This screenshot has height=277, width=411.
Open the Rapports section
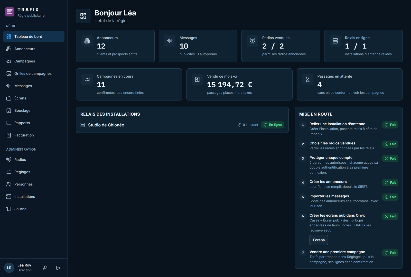click(x=34, y=123)
